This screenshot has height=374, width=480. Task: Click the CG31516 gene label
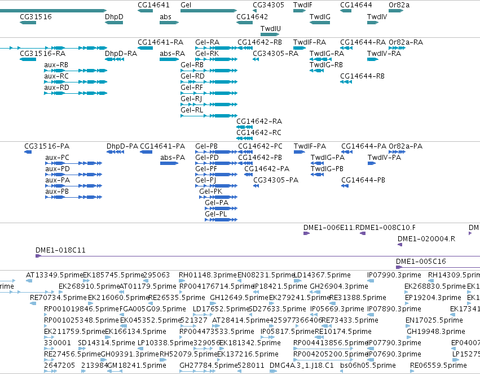click(x=36, y=16)
